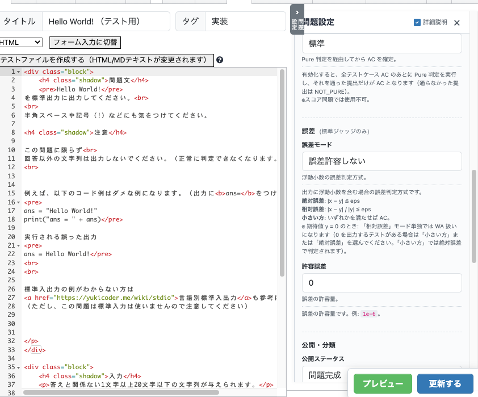Click the editor vertical scrollbar
The image size is (478, 397).
[282, 173]
